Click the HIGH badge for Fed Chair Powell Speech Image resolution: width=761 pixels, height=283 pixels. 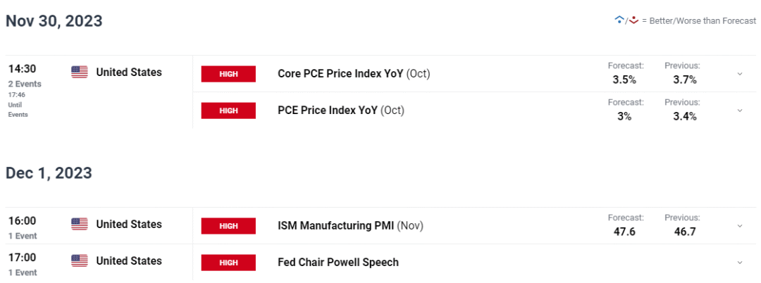tap(228, 263)
